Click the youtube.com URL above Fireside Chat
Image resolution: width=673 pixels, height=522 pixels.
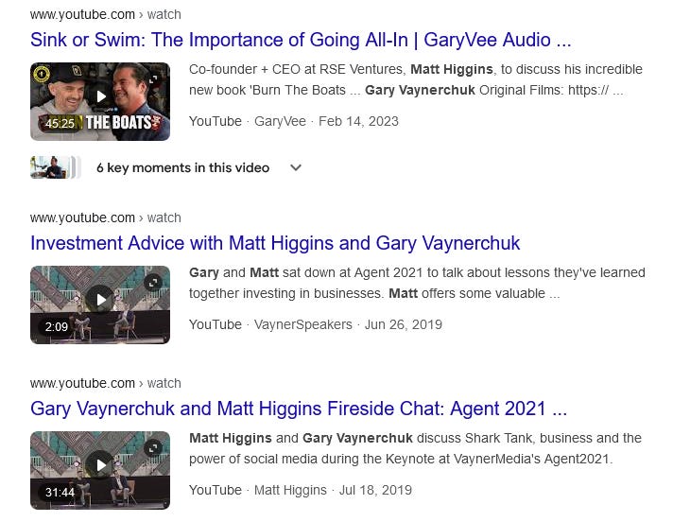106,383
